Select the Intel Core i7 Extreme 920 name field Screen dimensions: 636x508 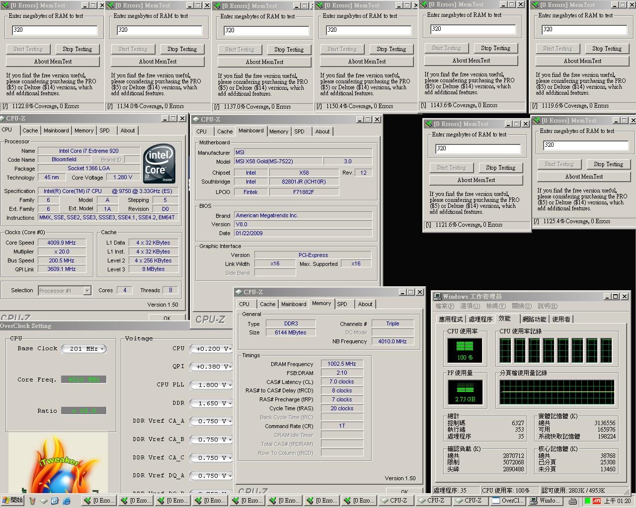[x=89, y=151]
